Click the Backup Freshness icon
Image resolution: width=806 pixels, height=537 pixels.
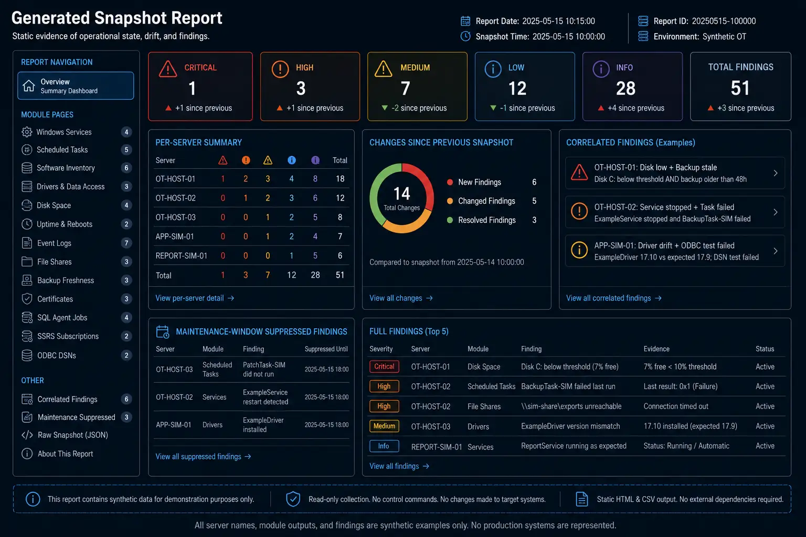[x=27, y=280]
